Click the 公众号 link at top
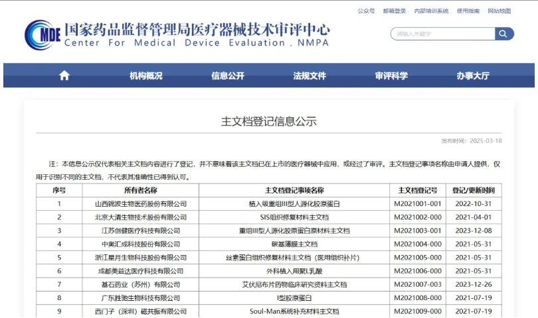This screenshot has height=318, width=538. point(366,11)
